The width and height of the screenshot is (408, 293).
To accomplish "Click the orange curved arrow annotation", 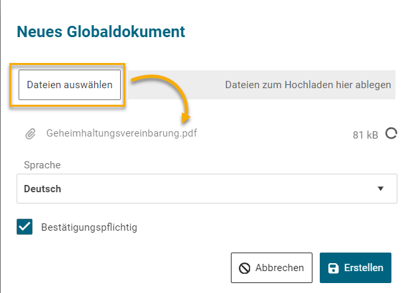I will coord(166,89).
